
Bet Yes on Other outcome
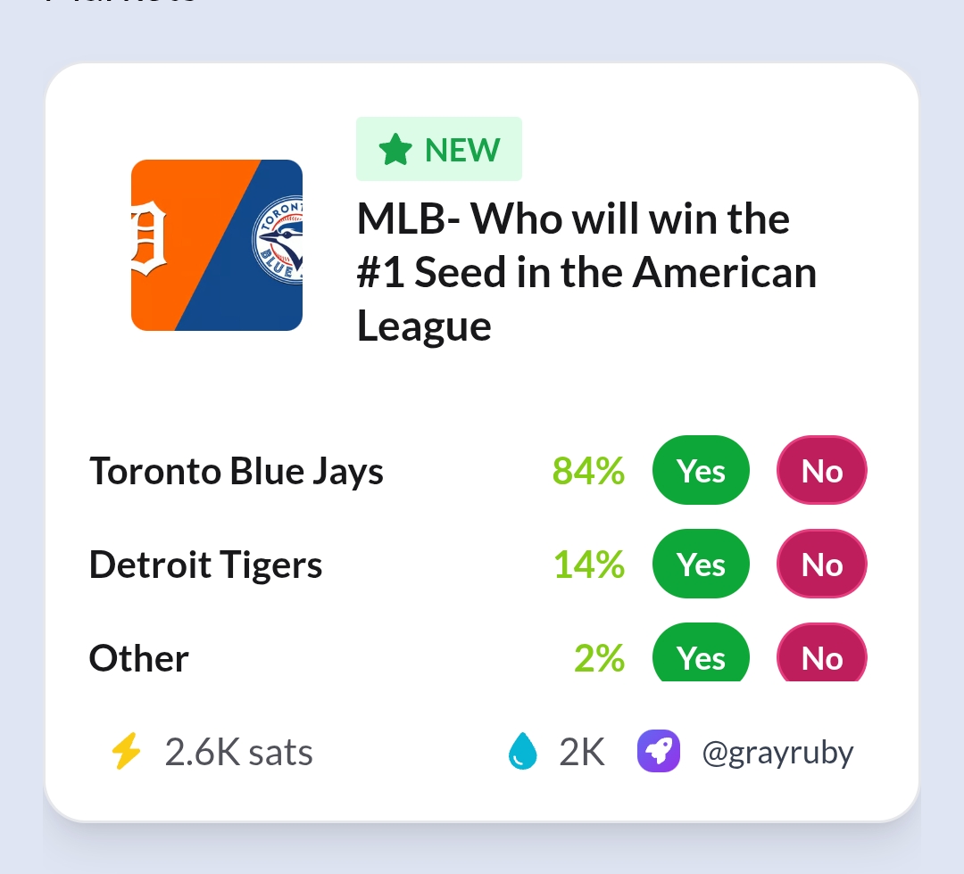(x=701, y=653)
